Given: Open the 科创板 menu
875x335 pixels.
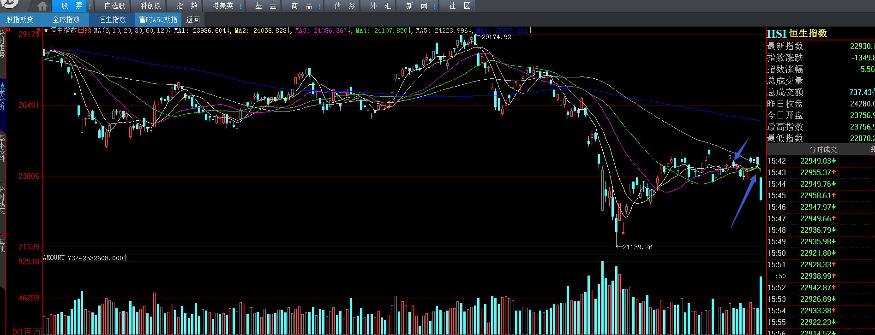Looking at the screenshot, I should 151,6.
